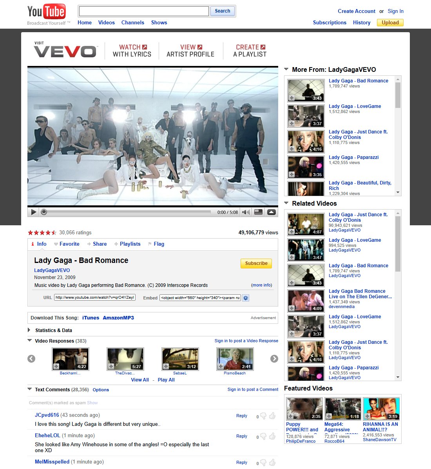Play the Bad Romance video
The width and height of the screenshot is (431, 469).
click(33, 212)
